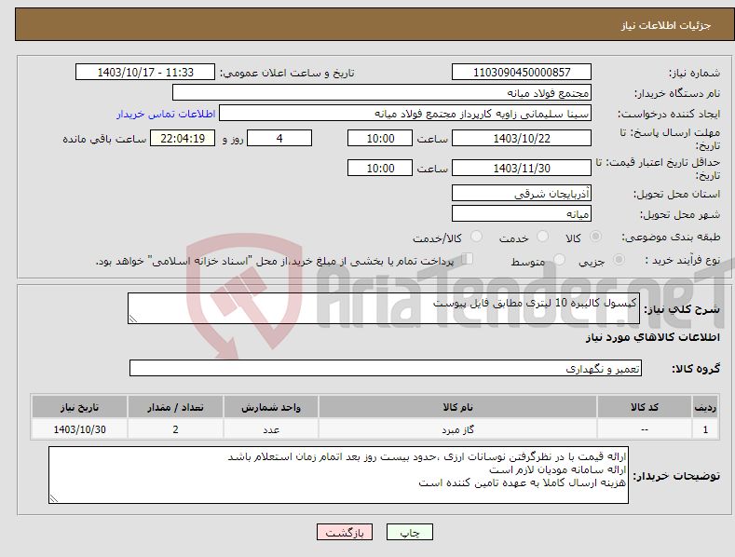Click the quantity cell showing 2
Viewport: 735px width, 557px height.
tap(175, 429)
